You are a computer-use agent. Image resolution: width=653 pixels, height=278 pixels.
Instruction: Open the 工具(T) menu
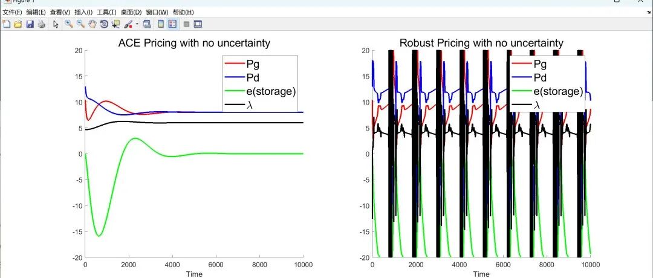click(106, 13)
